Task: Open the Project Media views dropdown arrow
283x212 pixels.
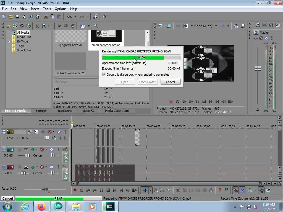Action: tap(88, 26)
